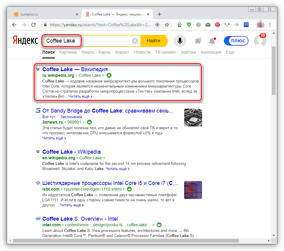Click the green shield extension icon
Screen dimensions: 284x251
(189, 25)
